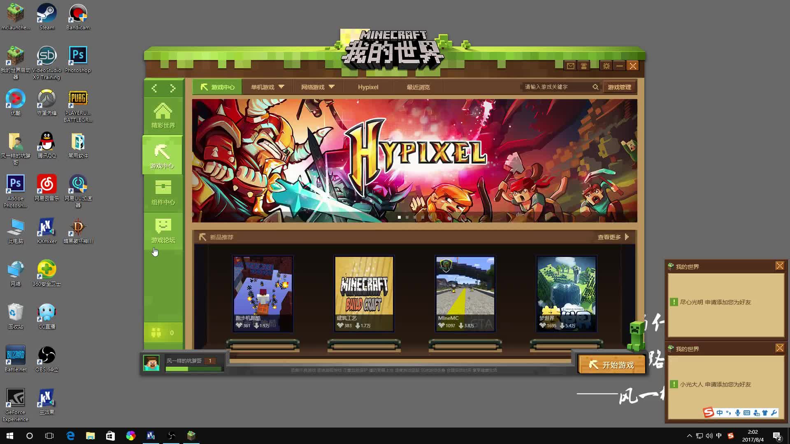Open Steam desktop shortcut
The width and height of the screenshot is (790, 444).
(46, 17)
